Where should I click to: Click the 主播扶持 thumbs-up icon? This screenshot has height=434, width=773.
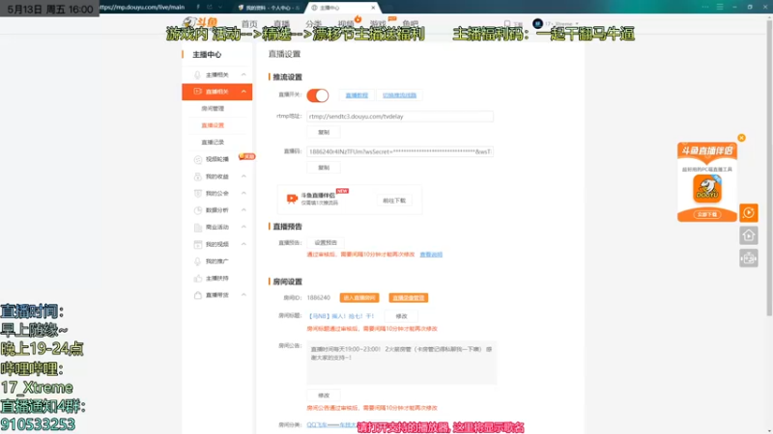198,279
